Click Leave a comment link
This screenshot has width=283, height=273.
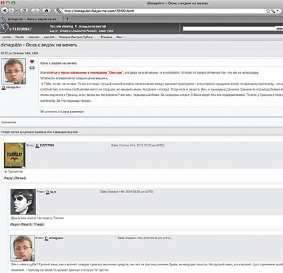(72, 112)
